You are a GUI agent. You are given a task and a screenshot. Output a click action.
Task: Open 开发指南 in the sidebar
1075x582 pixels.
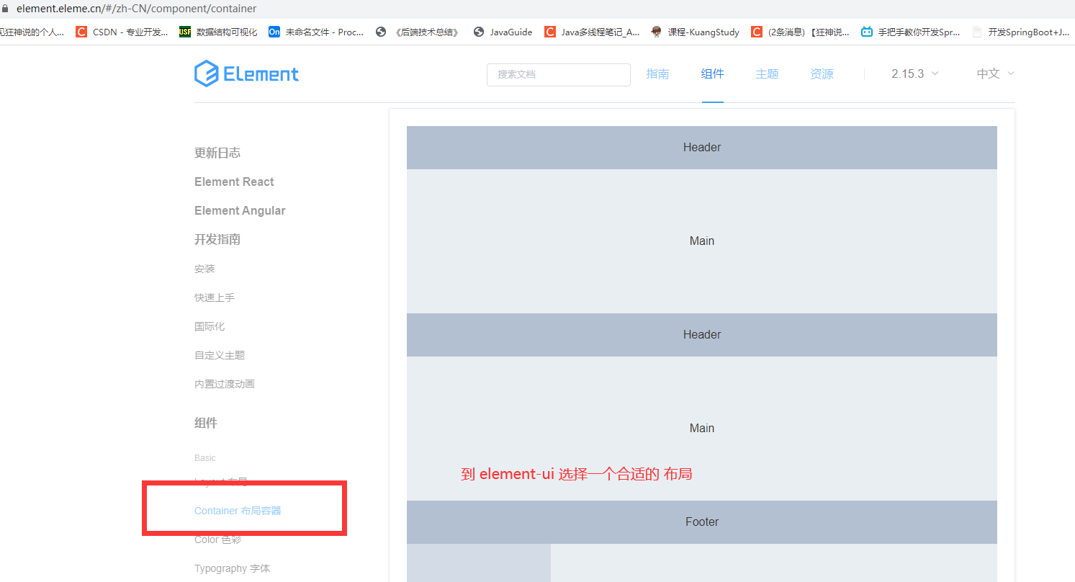pyautogui.click(x=217, y=239)
